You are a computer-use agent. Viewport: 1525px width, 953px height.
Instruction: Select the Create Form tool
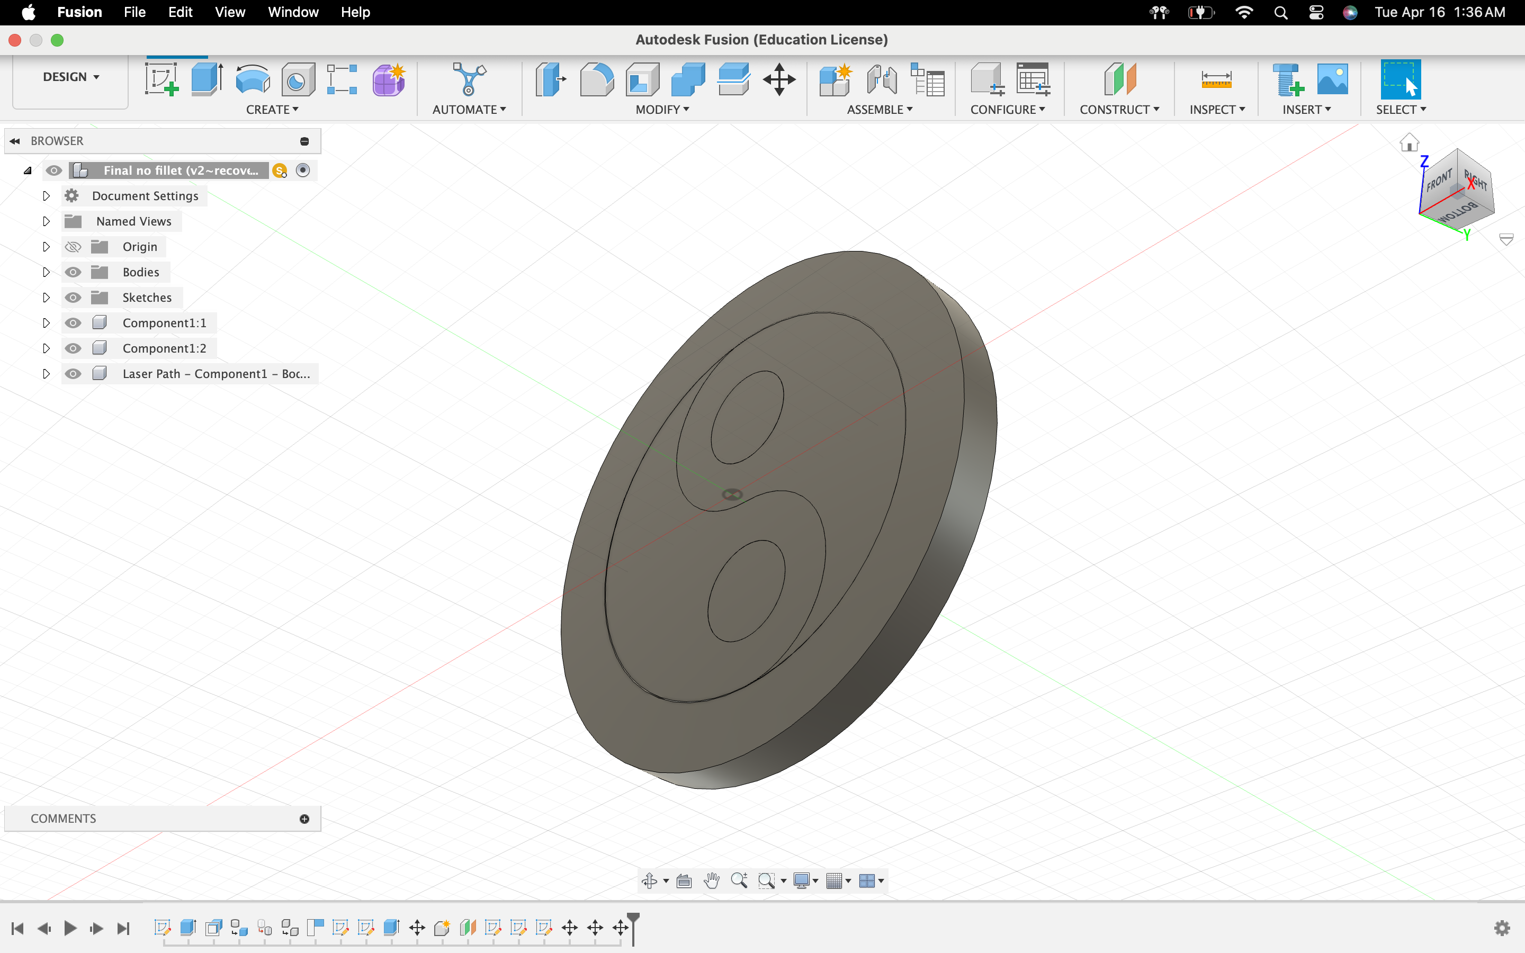point(388,80)
